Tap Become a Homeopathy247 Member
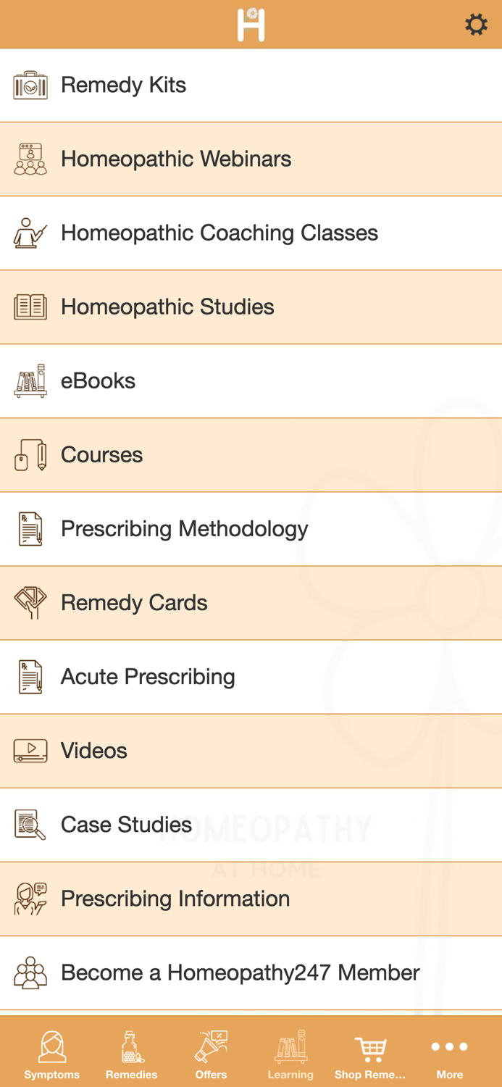The width and height of the screenshot is (502, 1087). point(240,973)
